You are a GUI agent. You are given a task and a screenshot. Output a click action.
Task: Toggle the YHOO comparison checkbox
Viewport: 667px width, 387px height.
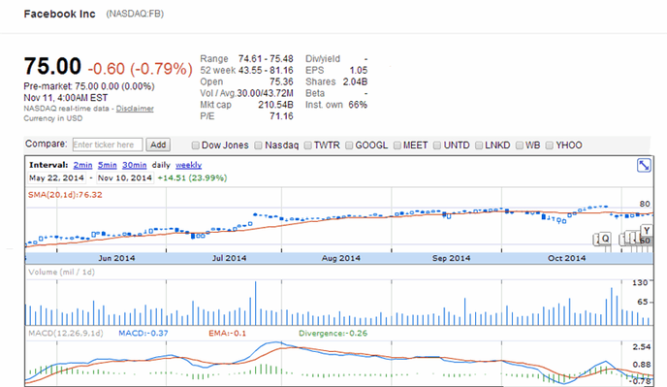(x=549, y=145)
